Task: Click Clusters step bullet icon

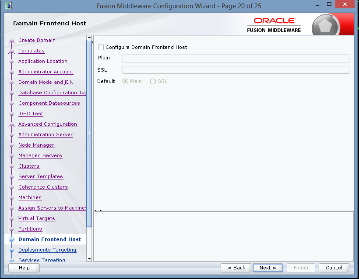Action: point(12,167)
